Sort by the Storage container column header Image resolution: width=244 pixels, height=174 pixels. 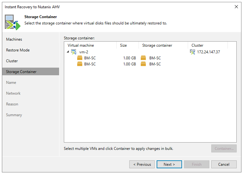(163, 45)
